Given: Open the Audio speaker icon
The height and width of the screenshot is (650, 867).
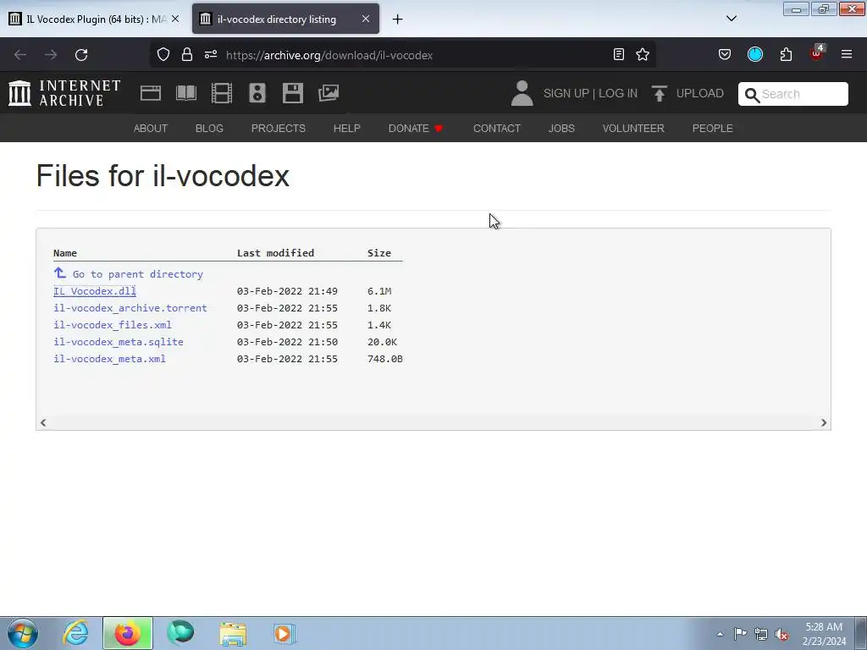Looking at the screenshot, I should point(257,93).
